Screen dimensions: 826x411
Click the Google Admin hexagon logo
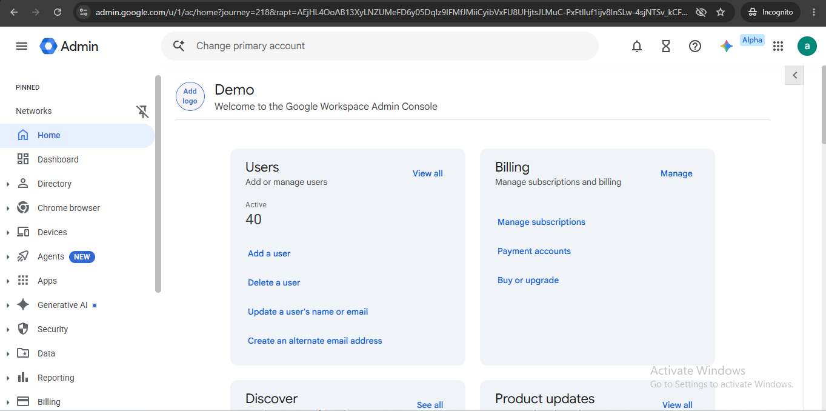click(48, 46)
